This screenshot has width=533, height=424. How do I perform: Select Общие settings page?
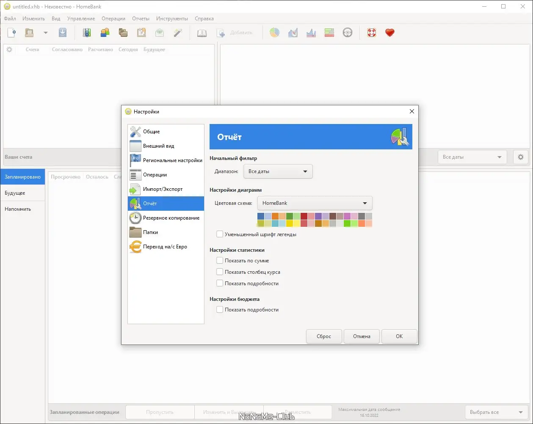click(x=166, y=132)
